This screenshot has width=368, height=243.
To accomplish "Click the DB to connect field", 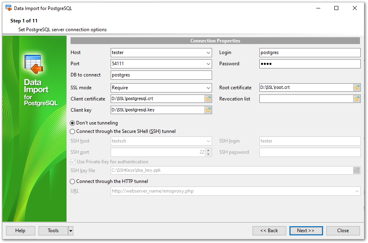I will point(161,75).
